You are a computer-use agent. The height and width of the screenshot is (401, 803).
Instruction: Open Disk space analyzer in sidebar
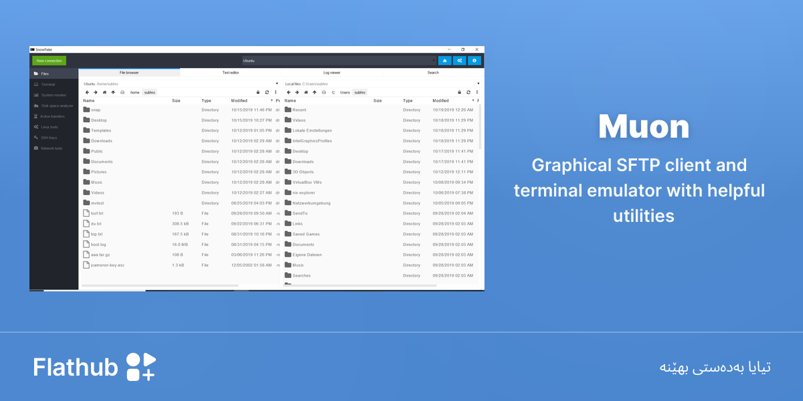(54, 106)
